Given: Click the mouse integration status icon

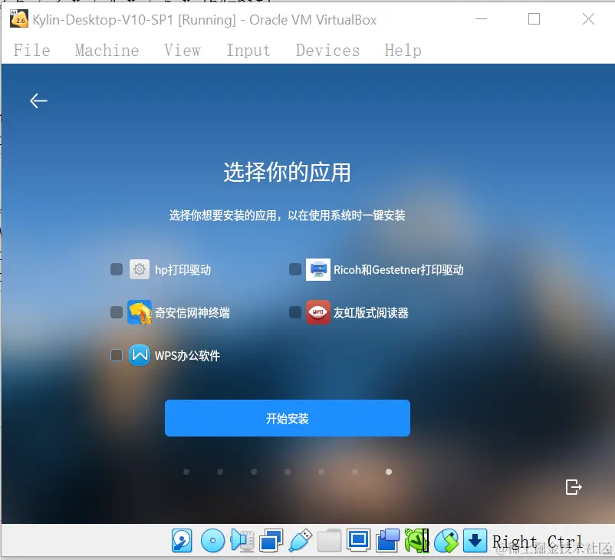Looking at the screenshot, I should (x=447, y=541).
